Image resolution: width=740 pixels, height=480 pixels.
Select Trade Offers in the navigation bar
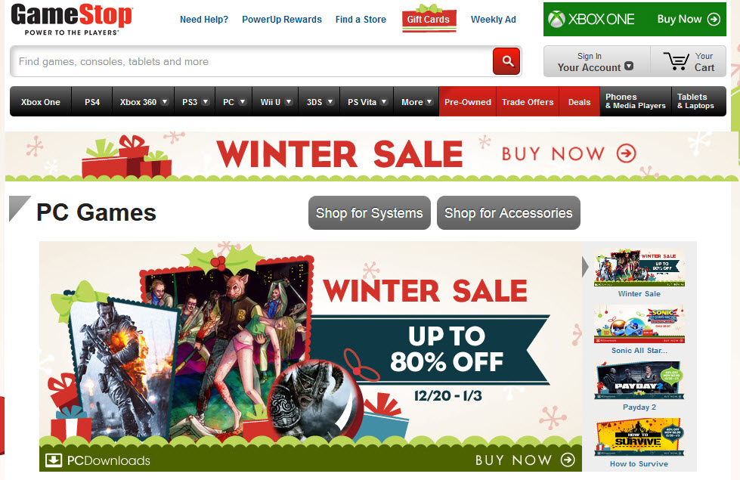click(x=527, y=101)
